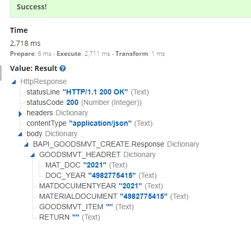Click the headers Dictionary label

pyautogui.click(x=57, y=113)
